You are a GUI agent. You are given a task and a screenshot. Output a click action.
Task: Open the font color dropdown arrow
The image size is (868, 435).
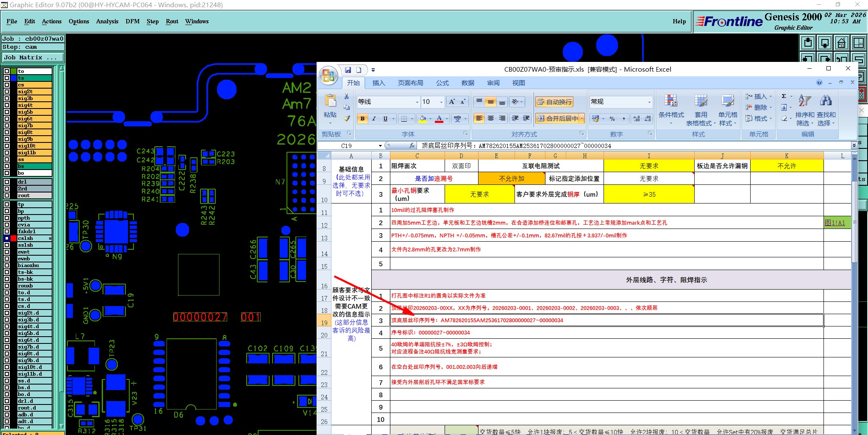coord(447,119)
